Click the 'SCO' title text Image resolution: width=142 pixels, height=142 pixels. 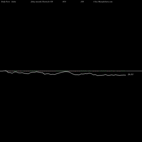tap(64, 2)
